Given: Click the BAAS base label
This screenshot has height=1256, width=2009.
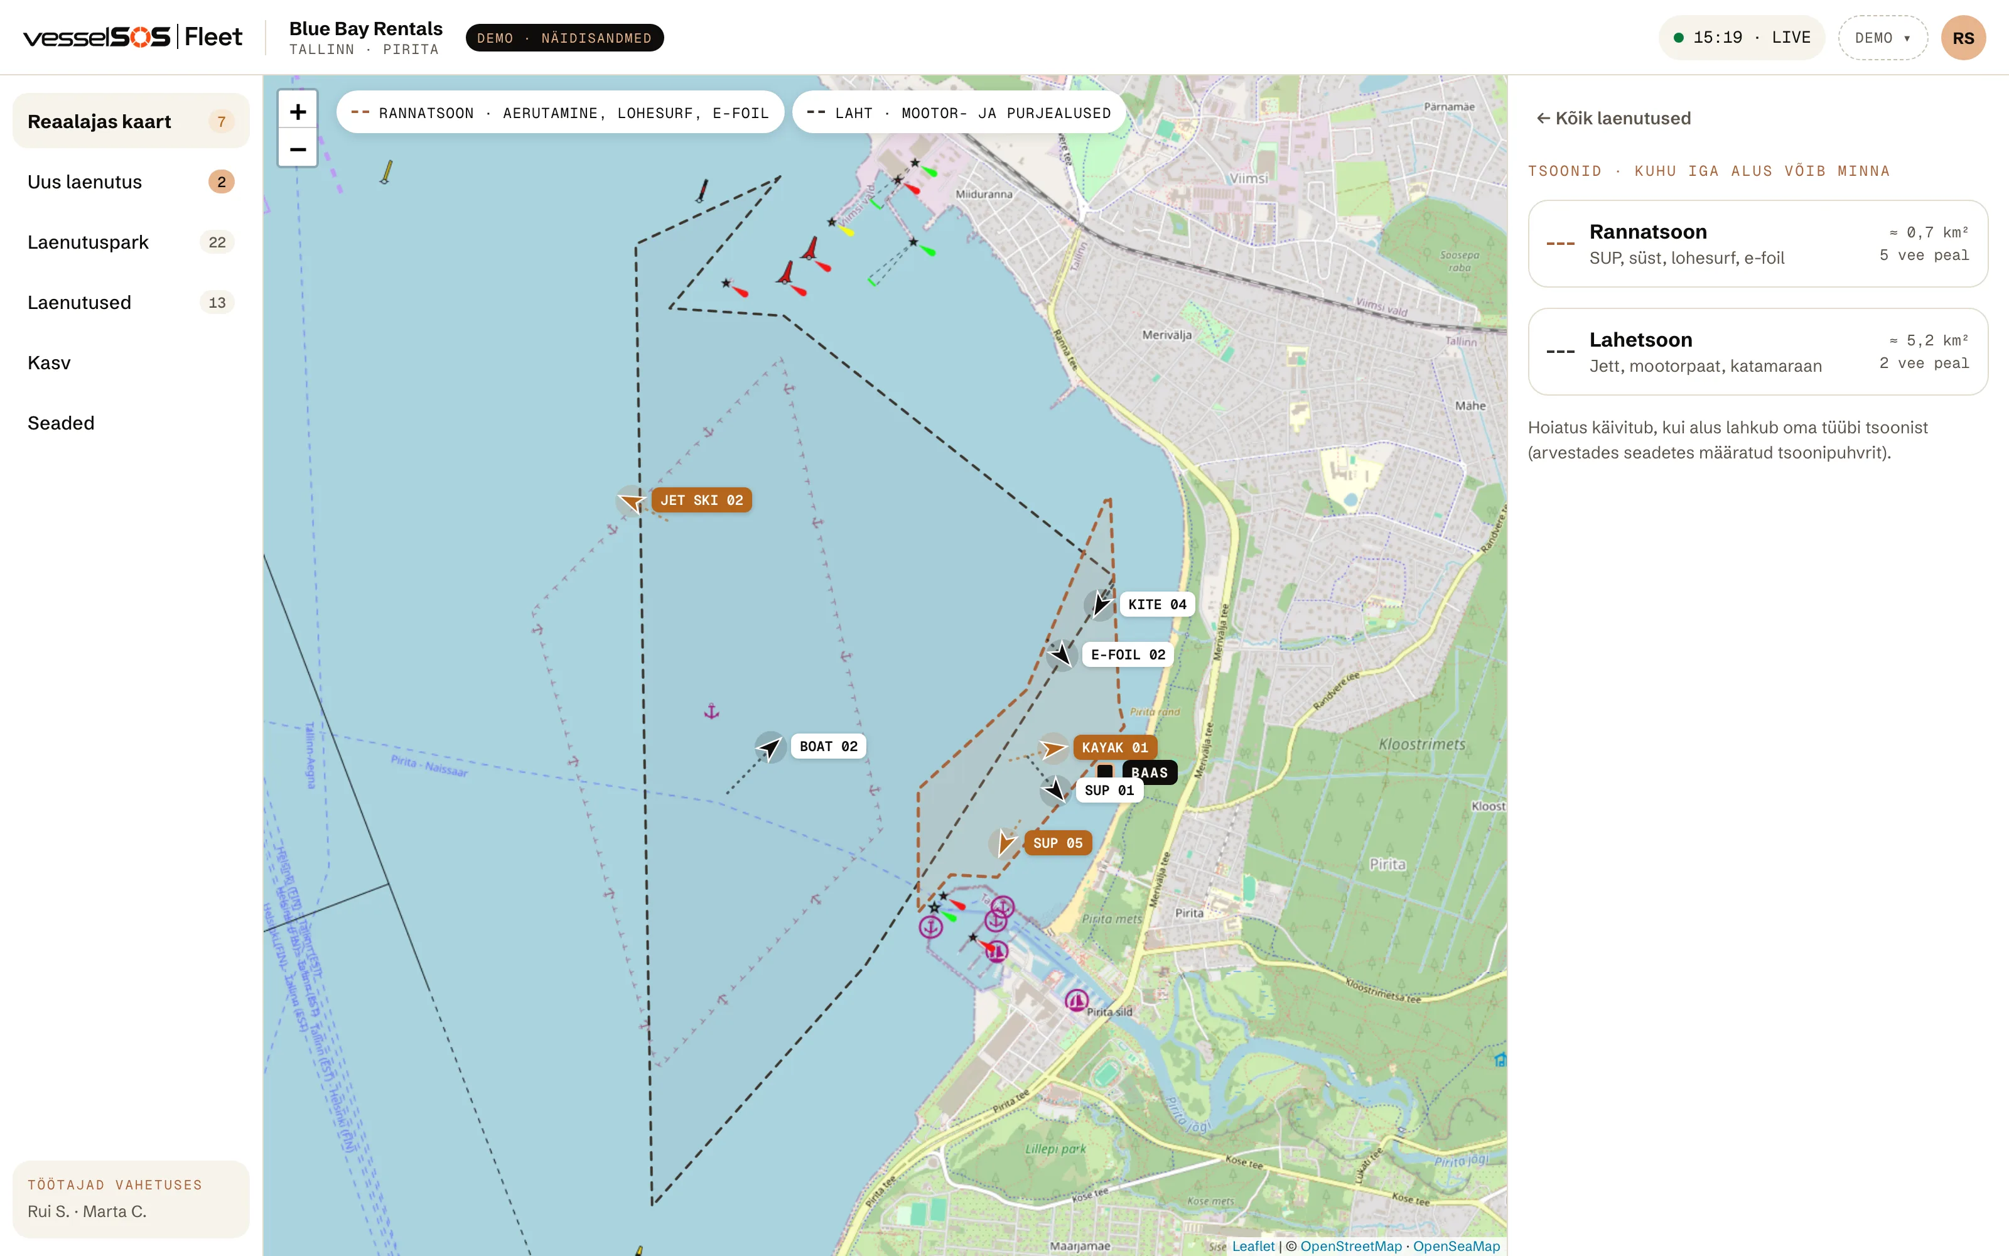Looking at the screenshot, I should point(1149,772).
